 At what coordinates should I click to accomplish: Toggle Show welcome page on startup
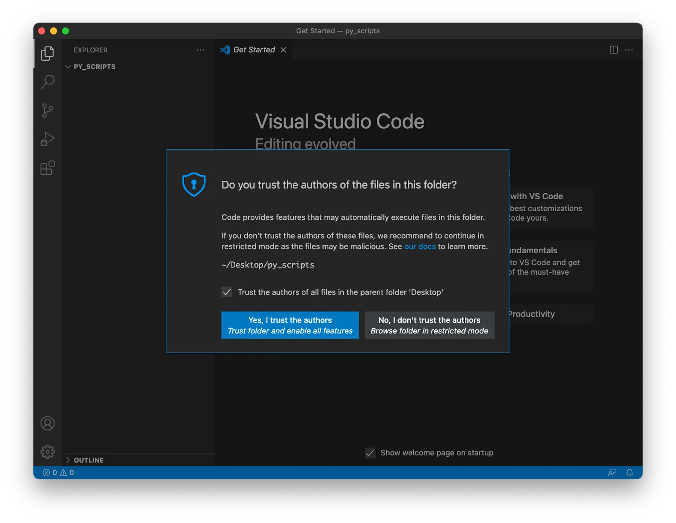(x=370, y=453)
